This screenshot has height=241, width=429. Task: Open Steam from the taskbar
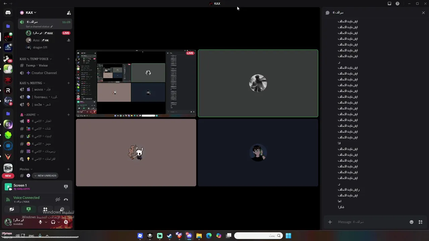[169, 236]
